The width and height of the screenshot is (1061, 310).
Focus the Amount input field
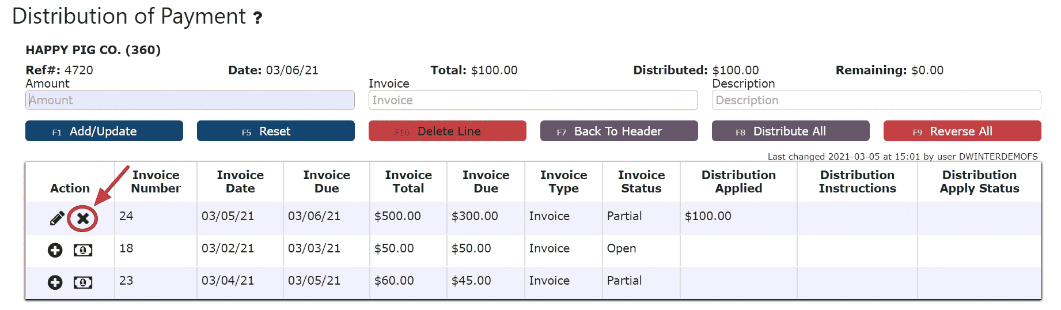coord(190,100)
